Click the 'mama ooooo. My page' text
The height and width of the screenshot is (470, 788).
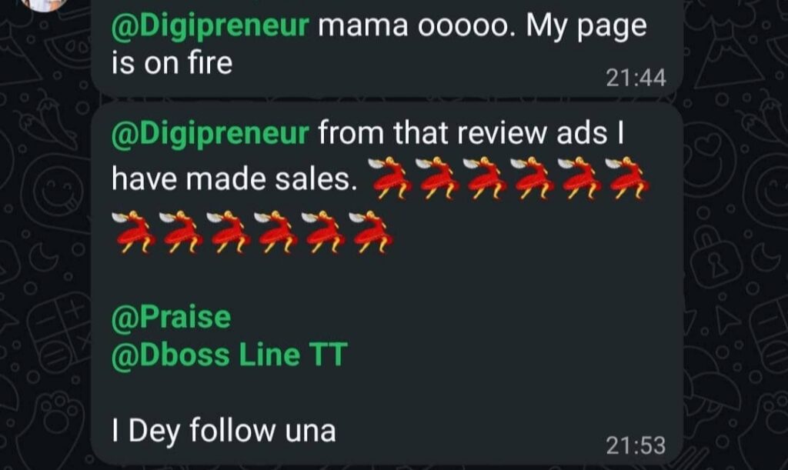482,26
